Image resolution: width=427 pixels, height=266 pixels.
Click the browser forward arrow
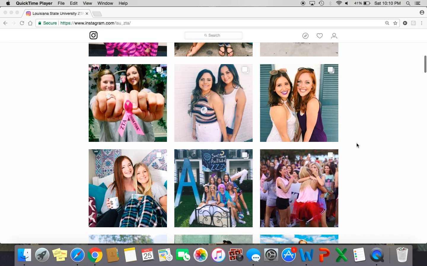point(13,23)
